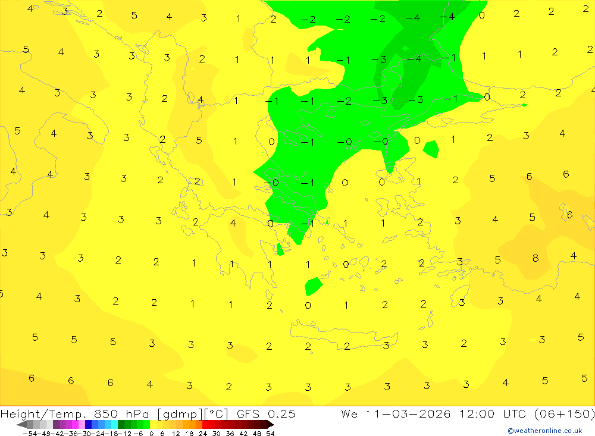Click the 'Height/Temp.' title text
The image size is (595, 436).
(x=43, y=414)
